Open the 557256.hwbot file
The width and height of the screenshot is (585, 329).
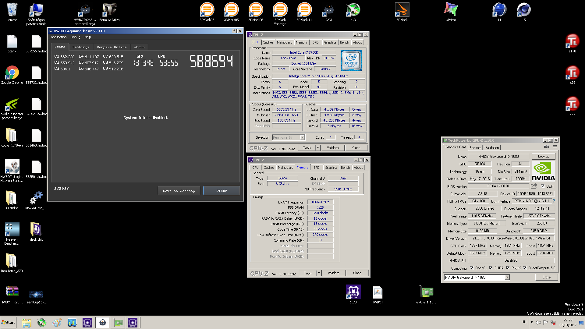pos(36,44)
